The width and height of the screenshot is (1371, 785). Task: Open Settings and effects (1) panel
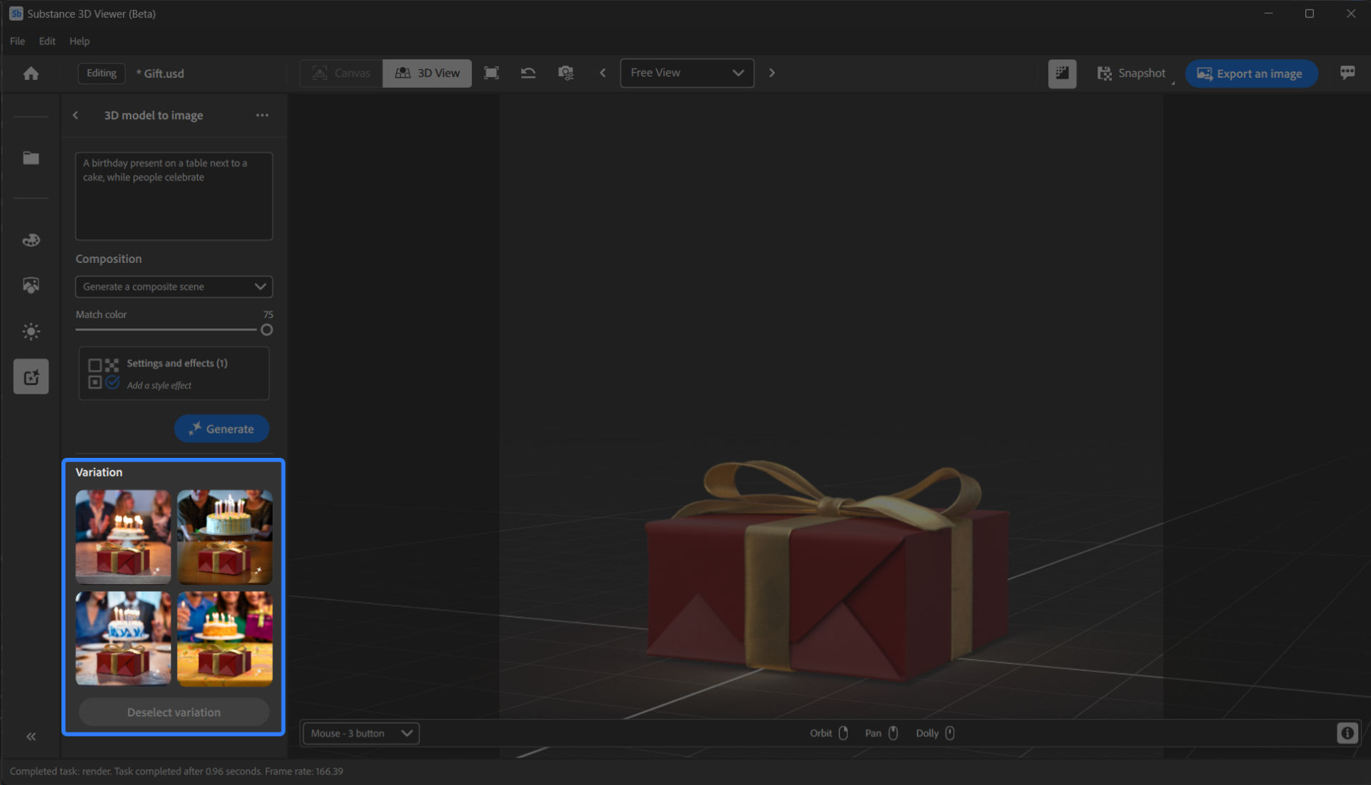[174, 374]
